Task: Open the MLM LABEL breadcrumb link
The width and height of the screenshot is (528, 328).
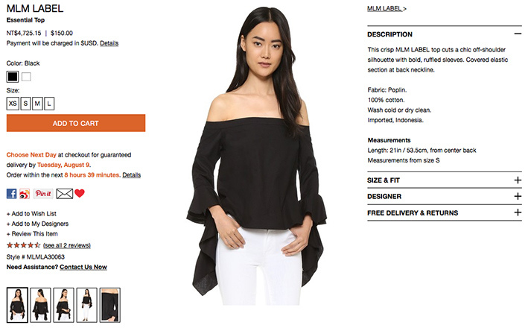Action: point(387,8)
